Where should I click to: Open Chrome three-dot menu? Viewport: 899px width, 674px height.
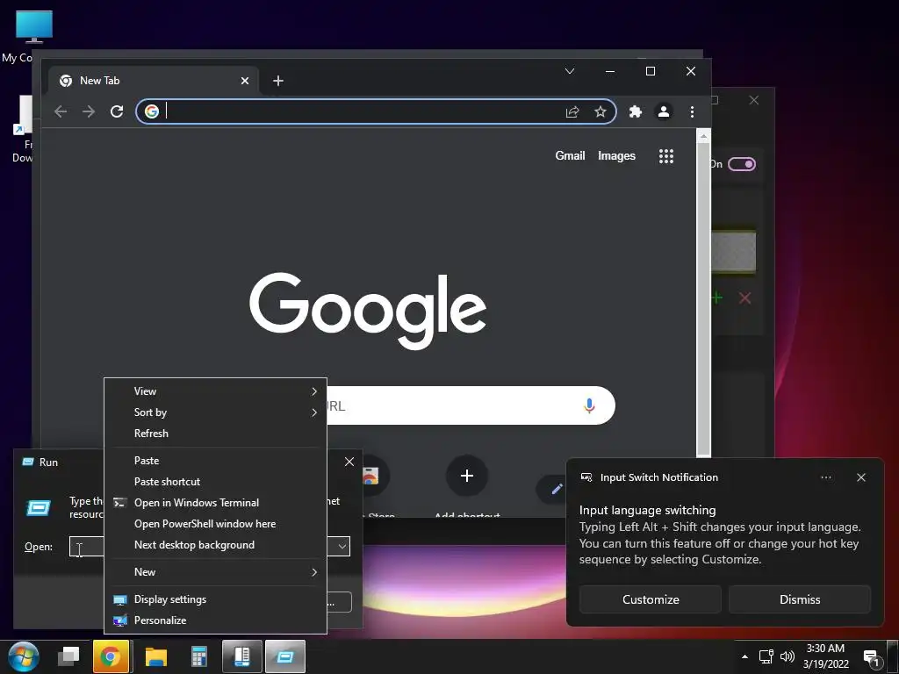tap(692, 111)
